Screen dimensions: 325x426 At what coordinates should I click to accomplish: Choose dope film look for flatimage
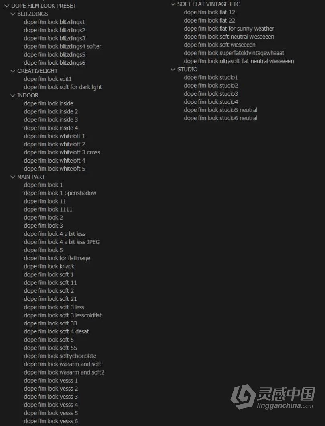pyautogui.click(x=57, y=258)
